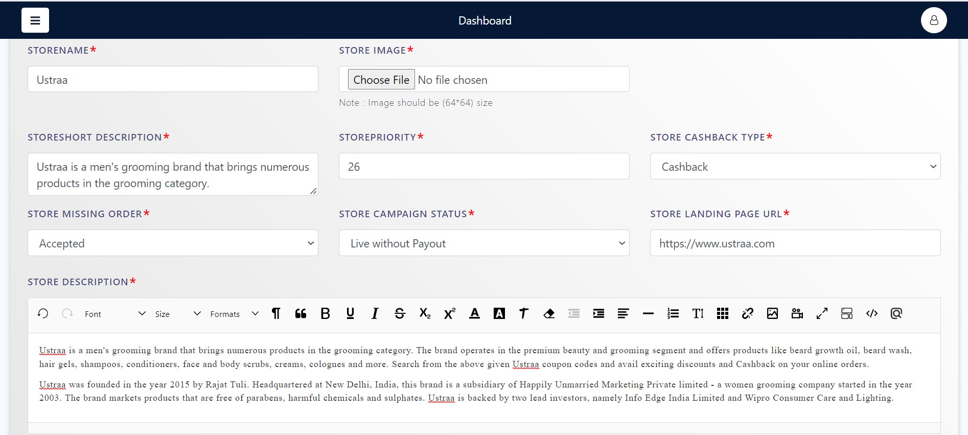Click the STORE CAMPAIGN STATUS label

coord(403,214)
